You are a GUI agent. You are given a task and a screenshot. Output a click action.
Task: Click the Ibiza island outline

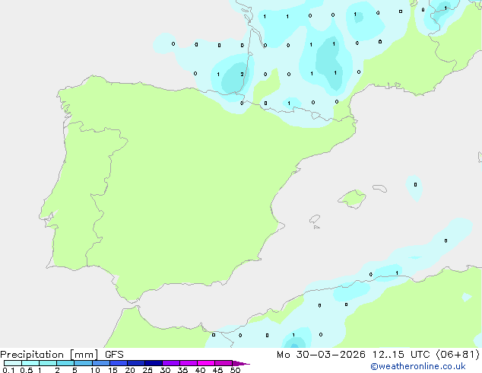point(315,219)
